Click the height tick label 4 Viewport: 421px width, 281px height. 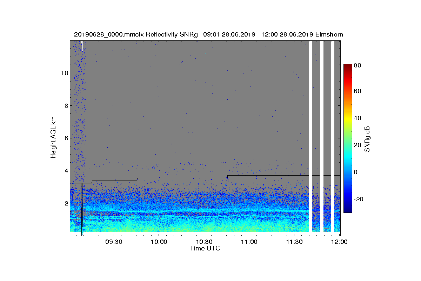click(66, 171)
